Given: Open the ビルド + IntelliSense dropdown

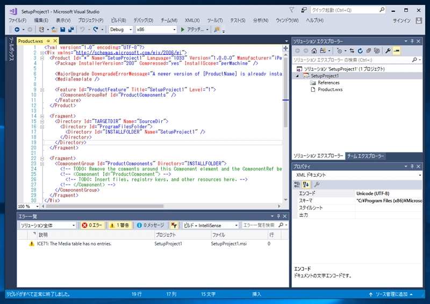Looking at the screenshot, I should click(211, 226).
